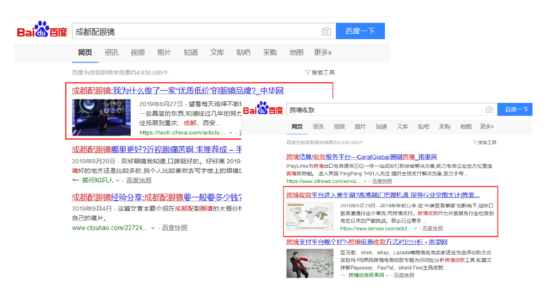Screen dimensions: 545x296
Task: Select the 文库 tab in the 成都配眼镜 search
Action: [217, 52]
